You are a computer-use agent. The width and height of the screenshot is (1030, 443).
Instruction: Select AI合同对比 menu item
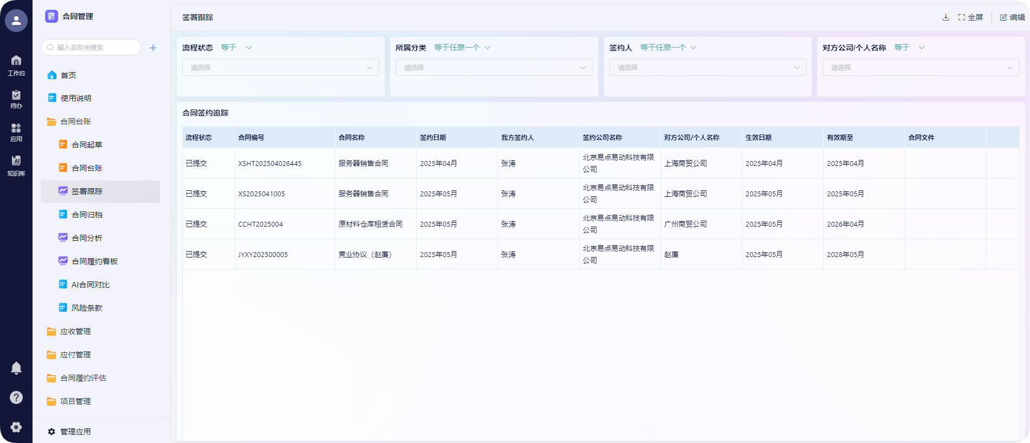pyautogui.click(x=90, y=285)
